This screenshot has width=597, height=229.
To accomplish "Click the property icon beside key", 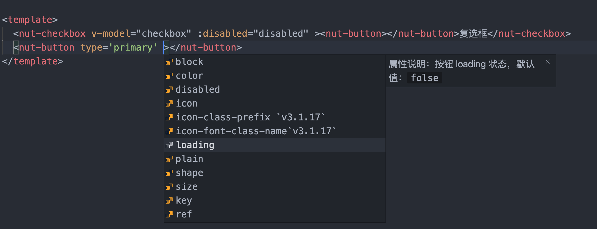I will [x=169, y=201].
